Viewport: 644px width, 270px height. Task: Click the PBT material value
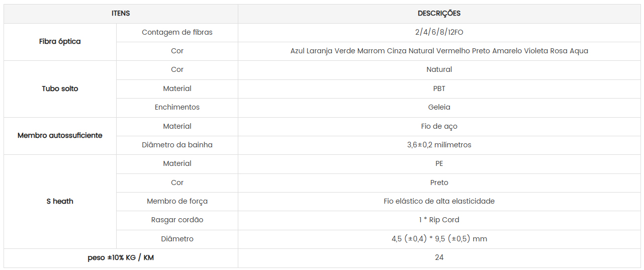click(439, 88)
